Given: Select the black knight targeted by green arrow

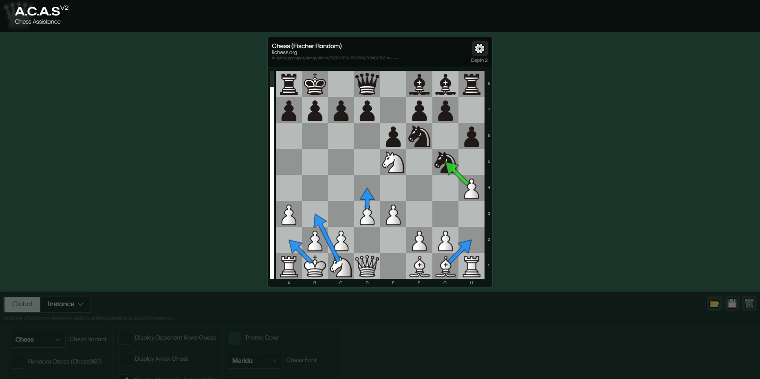Looking at the screenshot, I should tap(445, 162).
